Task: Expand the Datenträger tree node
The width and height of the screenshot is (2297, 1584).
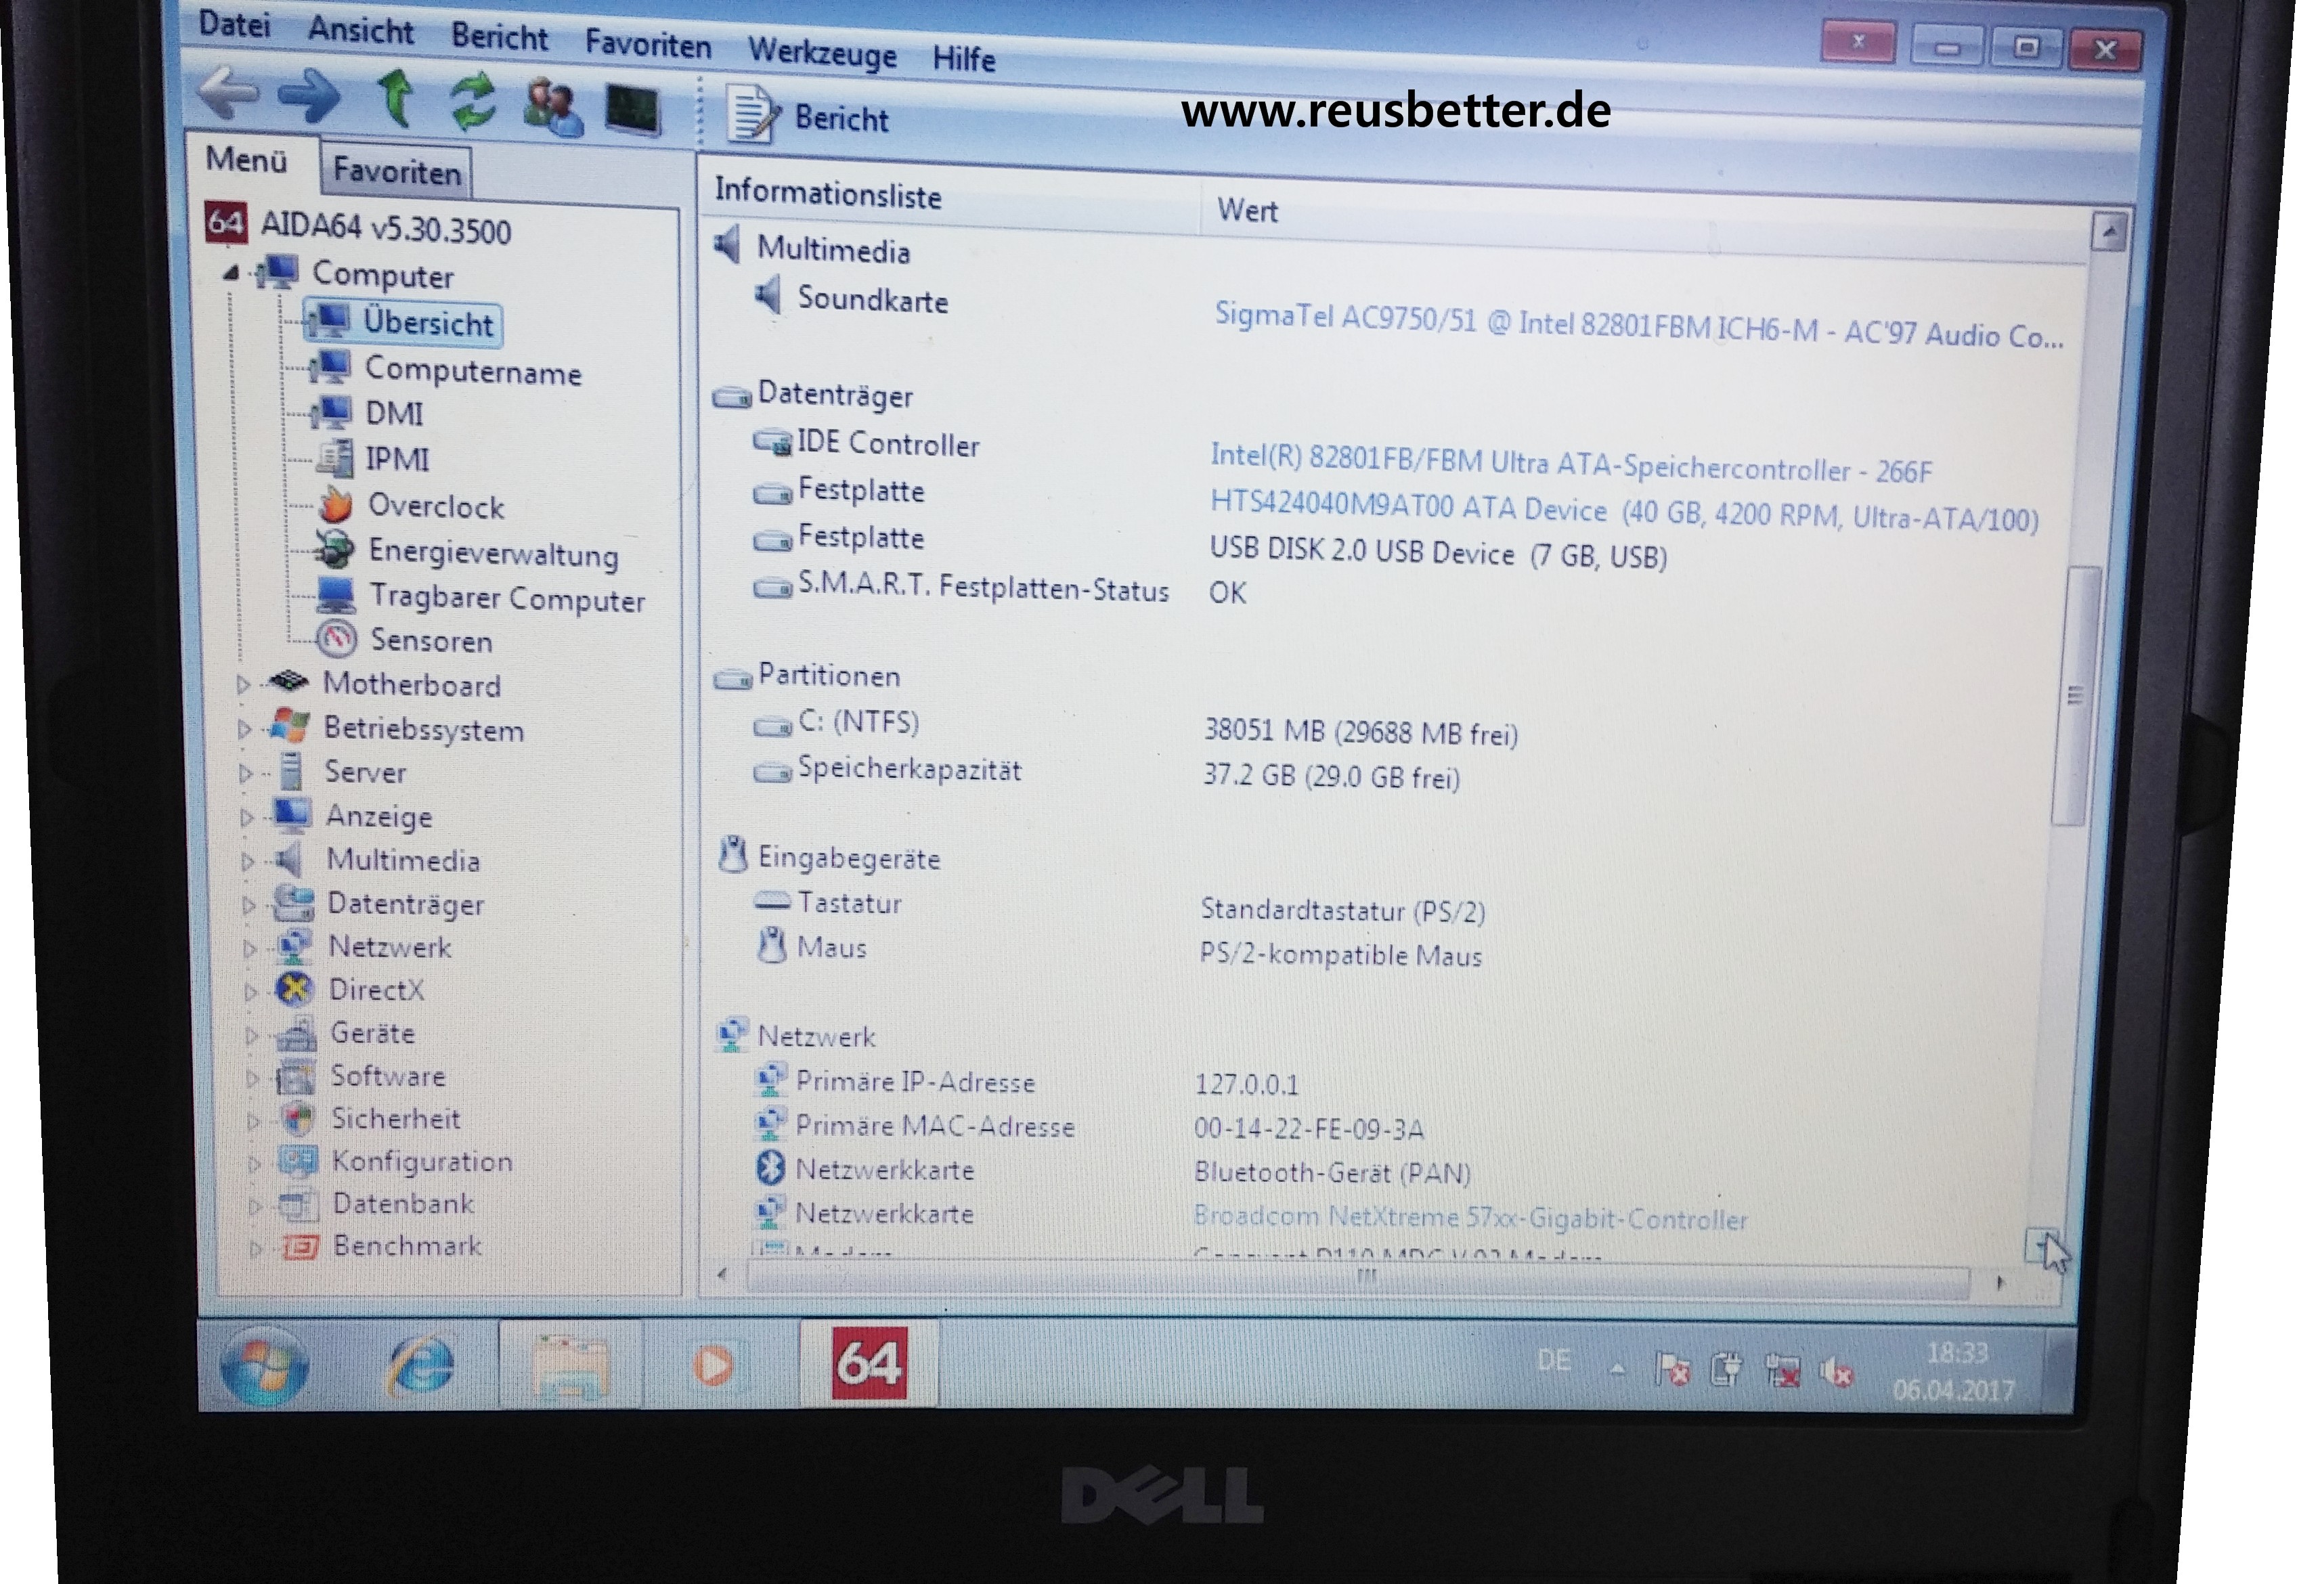Action: pos(249,904)
